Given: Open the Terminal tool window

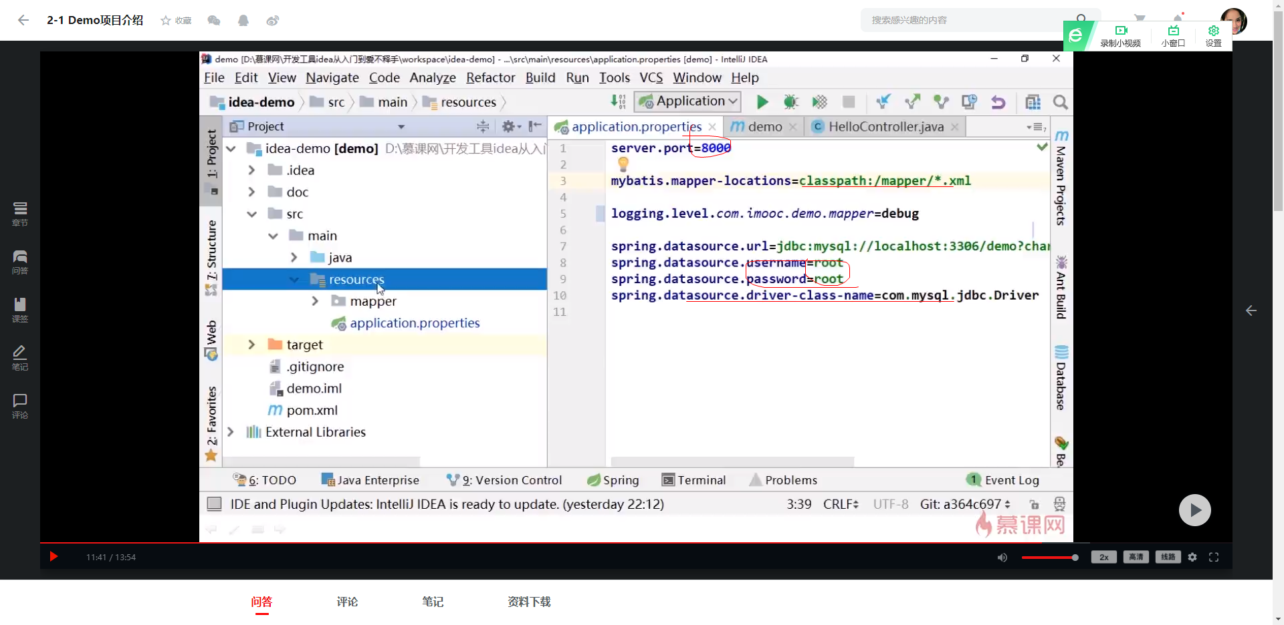Looking at the screenshot, I should (693, 480).
